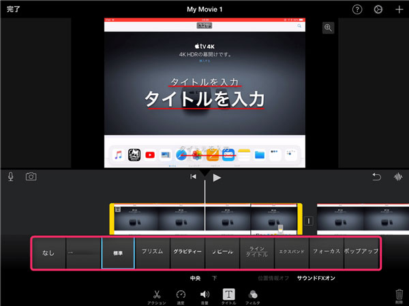Open the タイトル T tool
409x306 pixels.
228,296
